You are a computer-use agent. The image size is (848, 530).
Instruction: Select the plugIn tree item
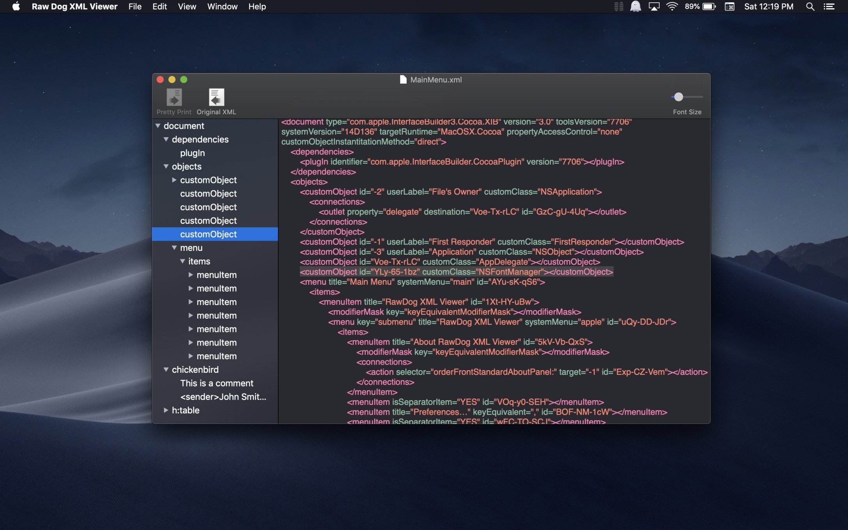pos(193,153)
